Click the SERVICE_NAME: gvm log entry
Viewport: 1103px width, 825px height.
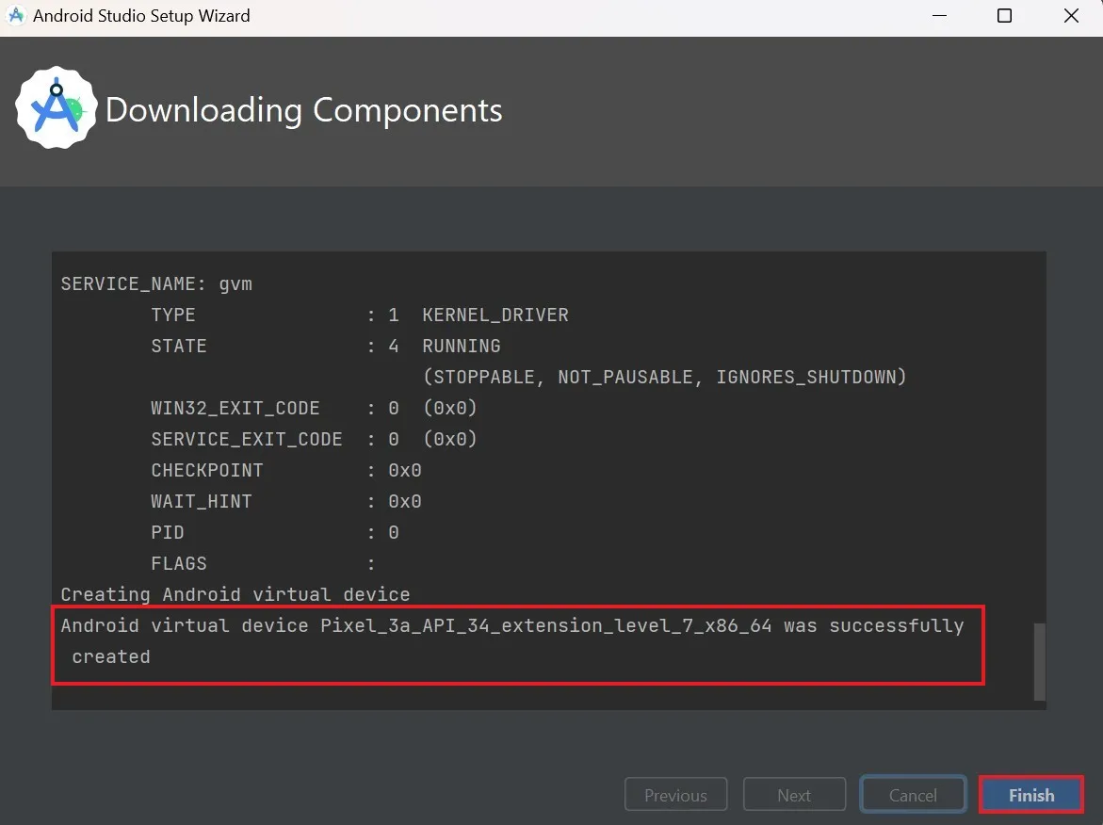click(156, 283)
